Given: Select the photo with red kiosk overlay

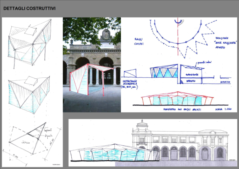Looking at the screenshot, I should point(92,65).
